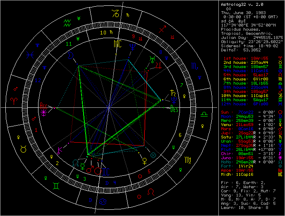The width and height of the screenshot is (285, 216).
Task: Select the yellow MC midheaven marker
Action: (117, 44)
